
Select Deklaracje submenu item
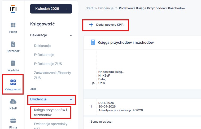pyautogui.click(x=42, y=46)
